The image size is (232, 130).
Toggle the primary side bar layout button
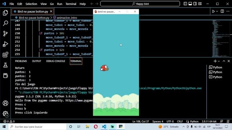click(x=185, y=4)
